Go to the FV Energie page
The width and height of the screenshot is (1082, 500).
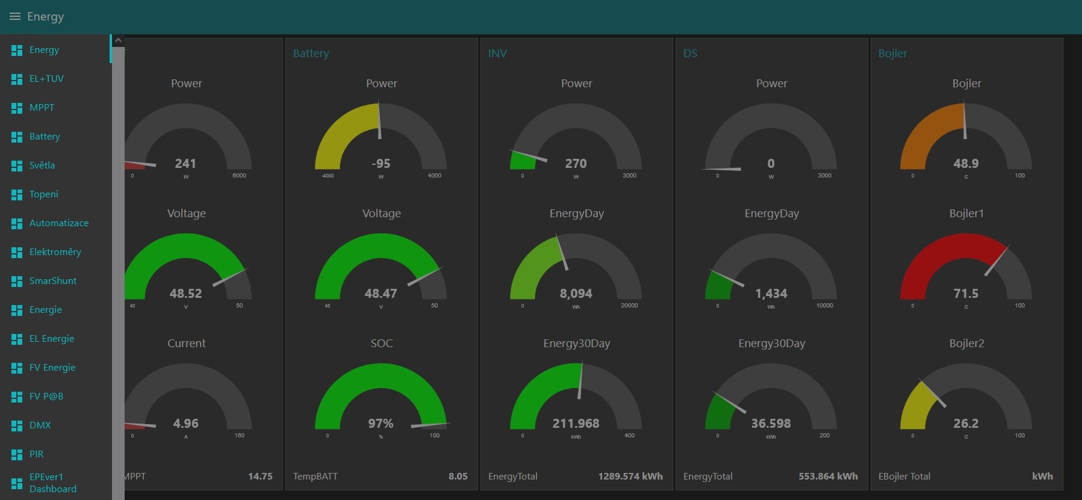coord(52,368)
